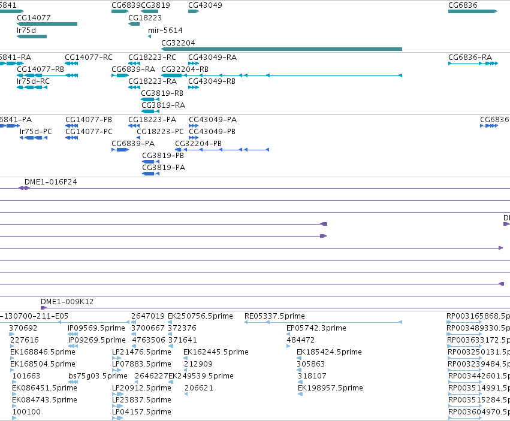Viewport: 510px width, 421px height.
Task: Select protein CG3819-PB
Action: tap(163, 156)
